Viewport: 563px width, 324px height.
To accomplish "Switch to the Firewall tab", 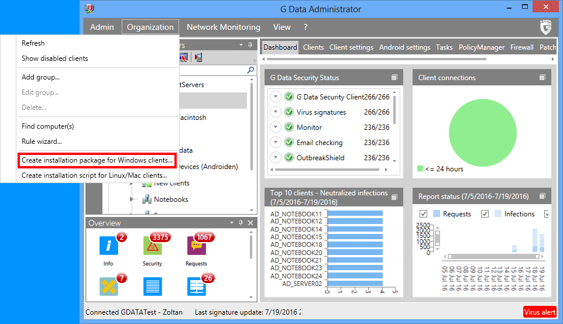I will [x=521, y=47].
